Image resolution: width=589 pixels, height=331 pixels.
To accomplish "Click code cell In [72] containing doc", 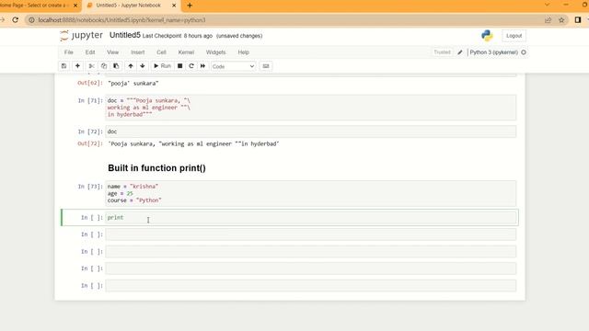I will pyautogui.click(x=311, y=131).
